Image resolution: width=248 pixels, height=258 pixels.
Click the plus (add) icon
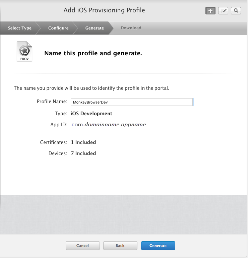210,11
